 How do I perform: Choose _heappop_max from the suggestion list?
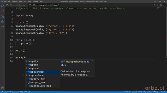[43, 82]
